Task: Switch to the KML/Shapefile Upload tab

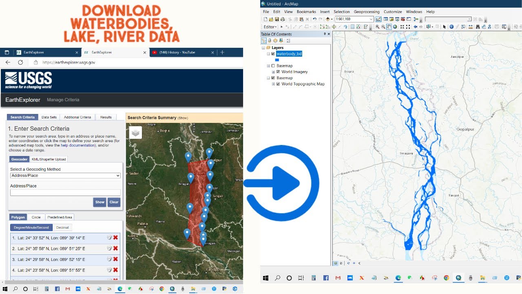Action: click(49, 159)
